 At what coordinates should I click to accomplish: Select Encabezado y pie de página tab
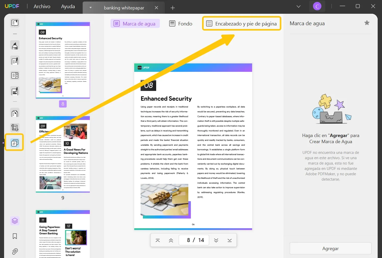(241, 24)
